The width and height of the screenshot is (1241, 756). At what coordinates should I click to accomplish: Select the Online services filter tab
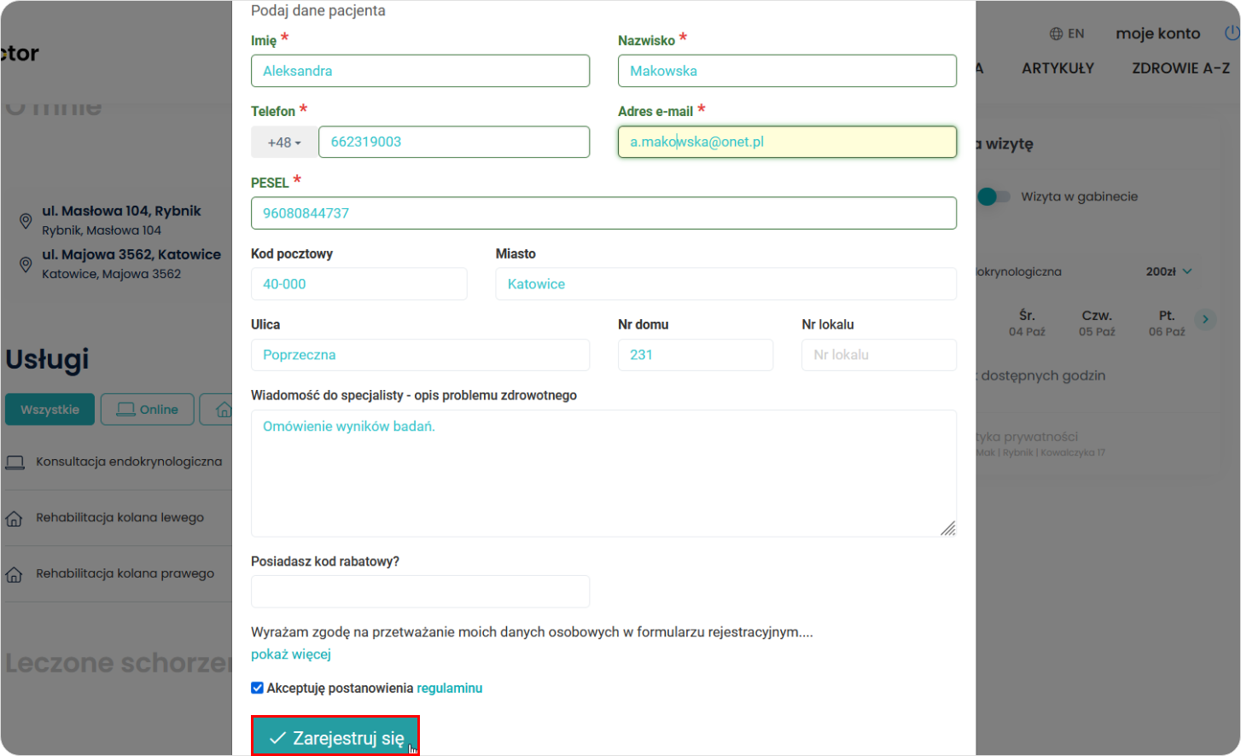coord(148,410)
